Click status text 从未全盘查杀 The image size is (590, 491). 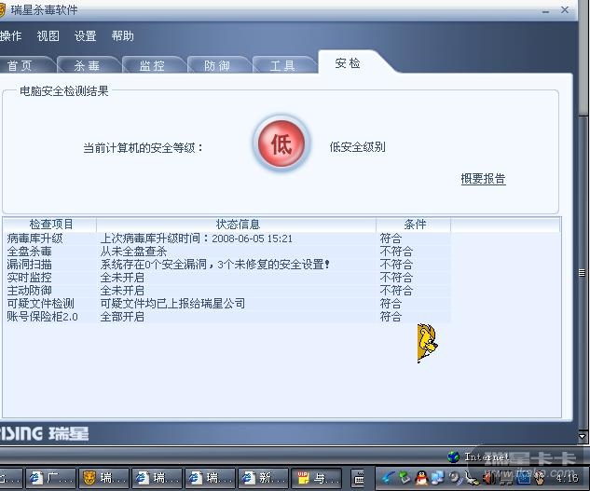pos(133,252)
